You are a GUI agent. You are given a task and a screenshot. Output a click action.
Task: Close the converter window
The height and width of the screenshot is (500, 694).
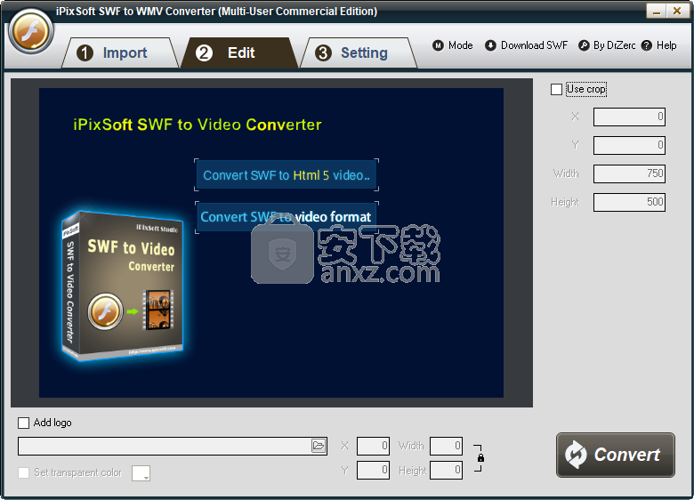coord(677,11)
